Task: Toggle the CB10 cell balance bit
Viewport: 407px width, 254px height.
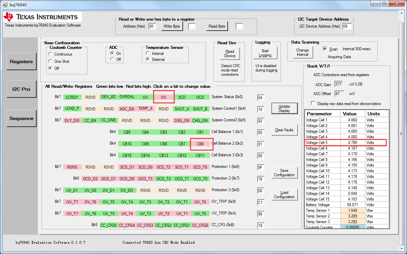Action: (127, 144)
